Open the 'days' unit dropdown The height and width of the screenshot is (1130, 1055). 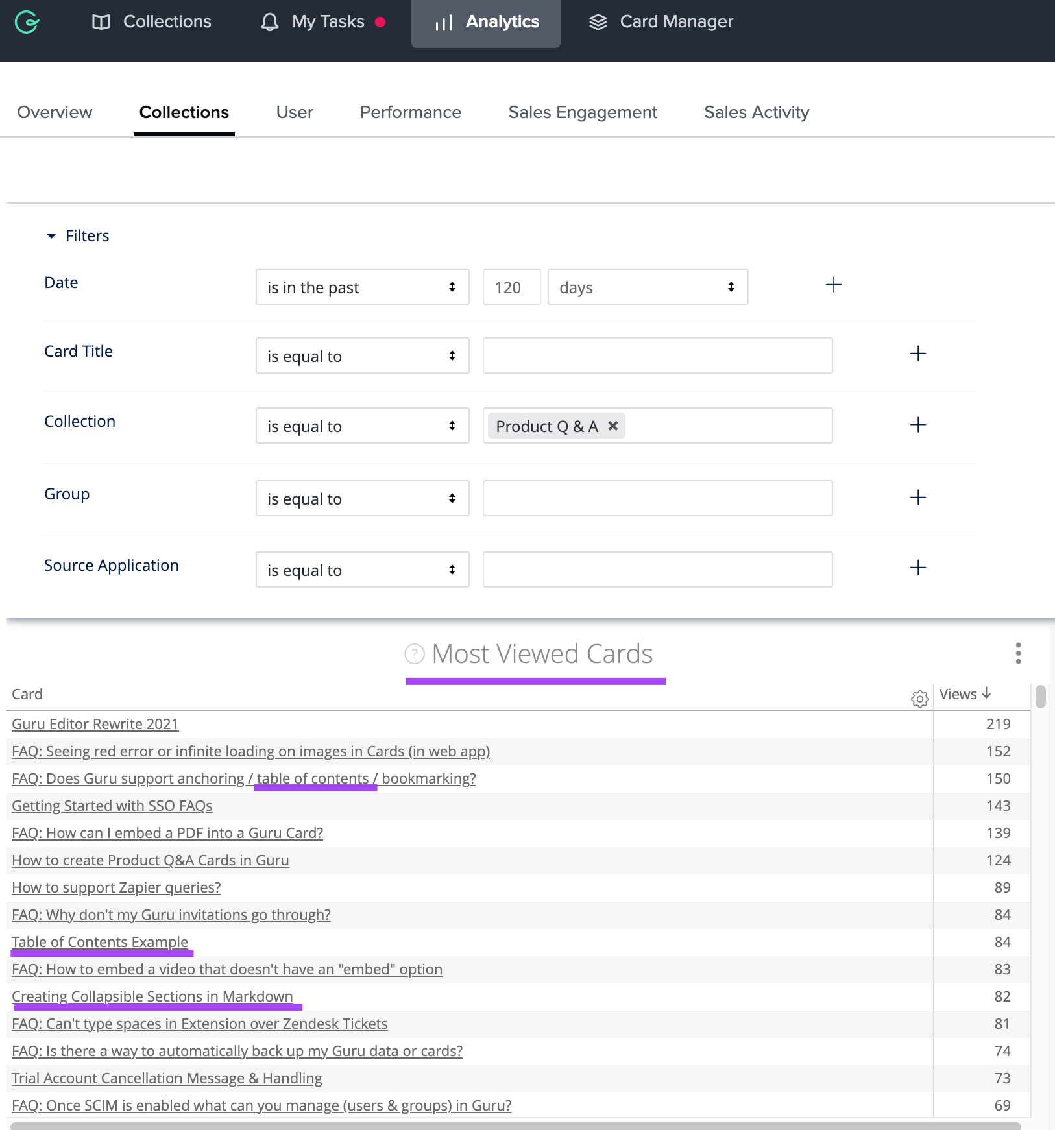(648, 287)
